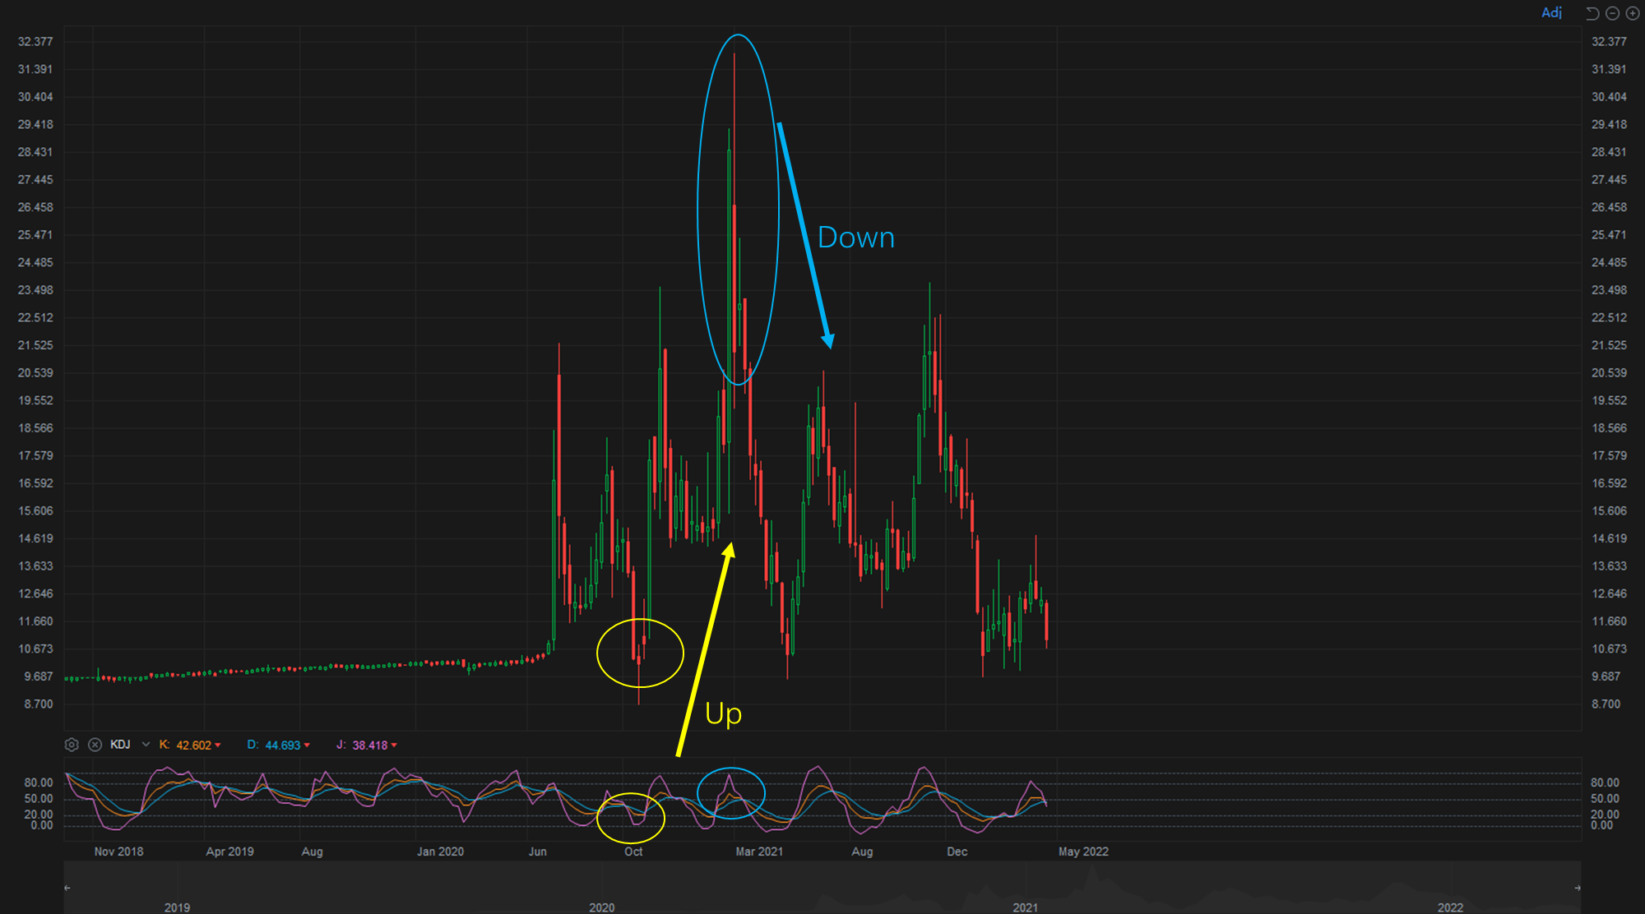Viewport: 1645px width, 914px height.
Task: Click the KDJ indicator name label
Action: [x=120, y=745]
